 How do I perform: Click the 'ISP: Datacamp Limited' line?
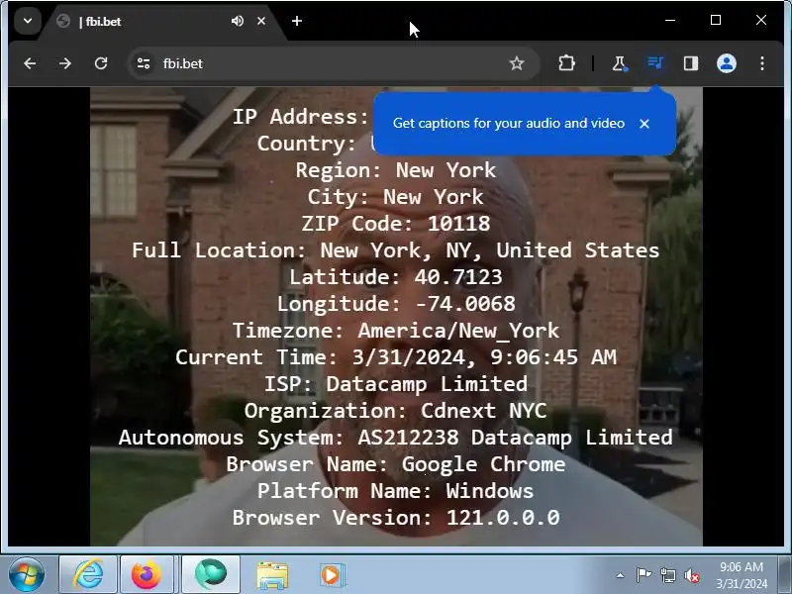click(396, 384)
